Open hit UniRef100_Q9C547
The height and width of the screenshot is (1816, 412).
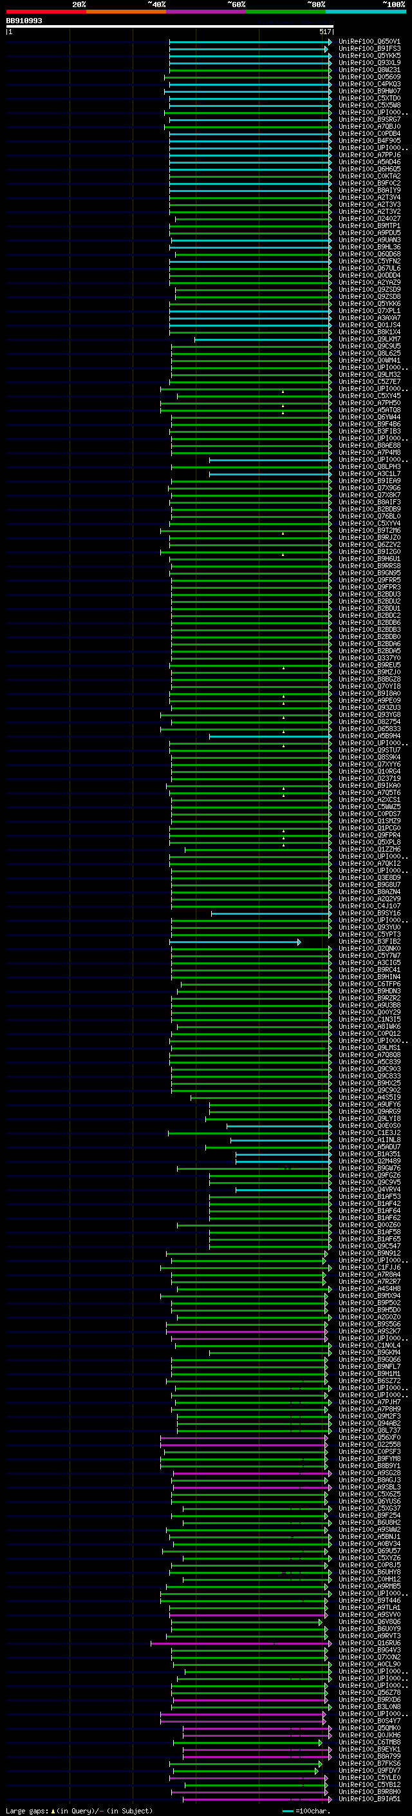point(369,1247)
